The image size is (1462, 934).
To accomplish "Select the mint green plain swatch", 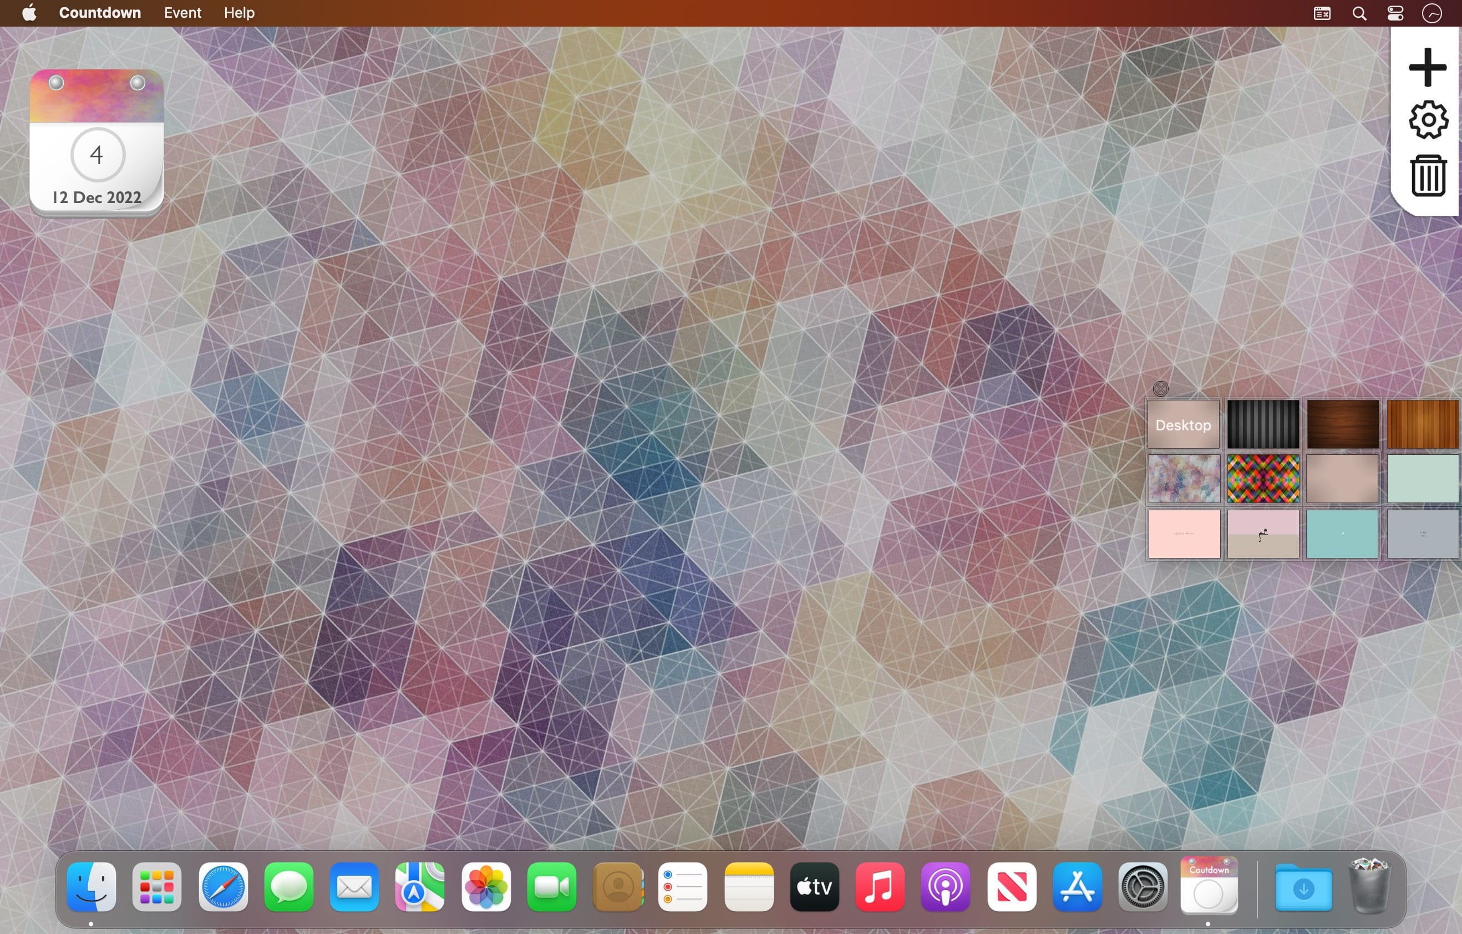I will (x=1423, y=479).
